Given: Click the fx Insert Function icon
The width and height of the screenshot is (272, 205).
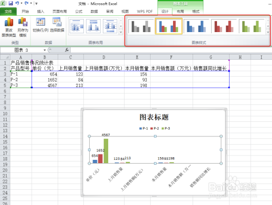Looking at the screenshot, I should point(67,50).
